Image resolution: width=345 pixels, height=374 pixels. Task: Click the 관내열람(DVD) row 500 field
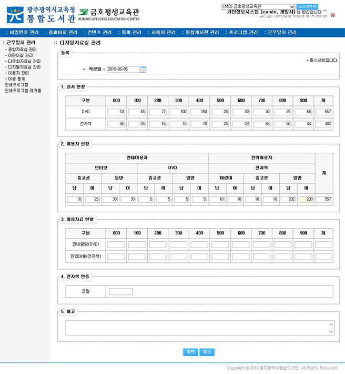pyautogui.click(x=220, y=244)
